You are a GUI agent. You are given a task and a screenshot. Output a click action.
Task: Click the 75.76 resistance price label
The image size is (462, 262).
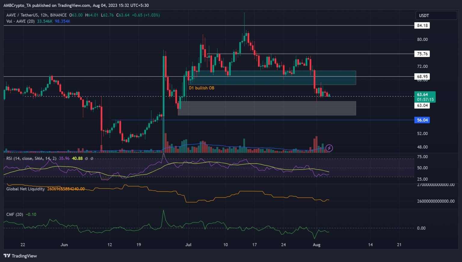pyautogui.click(x=422, y=54)
